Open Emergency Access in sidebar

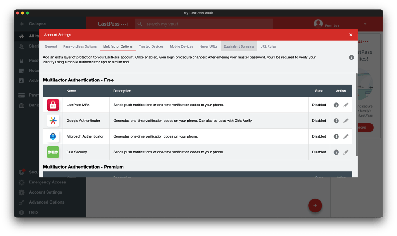(47, 182)
